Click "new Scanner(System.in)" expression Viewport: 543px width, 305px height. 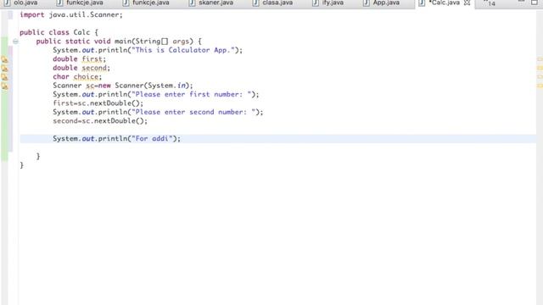pyautogui.click(x=143, y=86)
